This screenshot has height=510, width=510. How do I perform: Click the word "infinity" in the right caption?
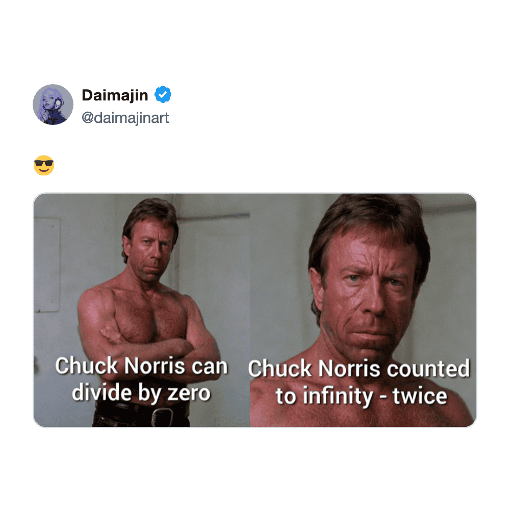[x=338, y=396]
